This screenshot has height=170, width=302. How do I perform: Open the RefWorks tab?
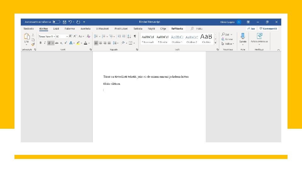click(177, 29)
